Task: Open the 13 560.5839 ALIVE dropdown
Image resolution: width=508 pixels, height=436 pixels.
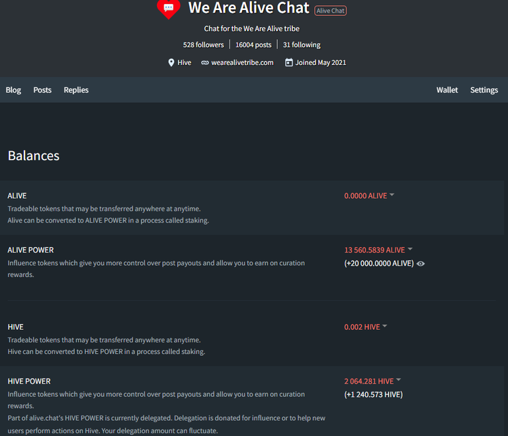Action: click(x=378, y=250)
